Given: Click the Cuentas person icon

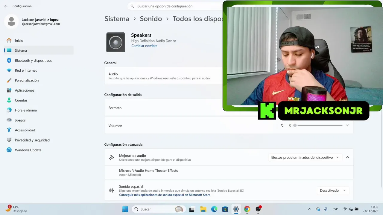Looking at the screenshot, I should (9, 100).
